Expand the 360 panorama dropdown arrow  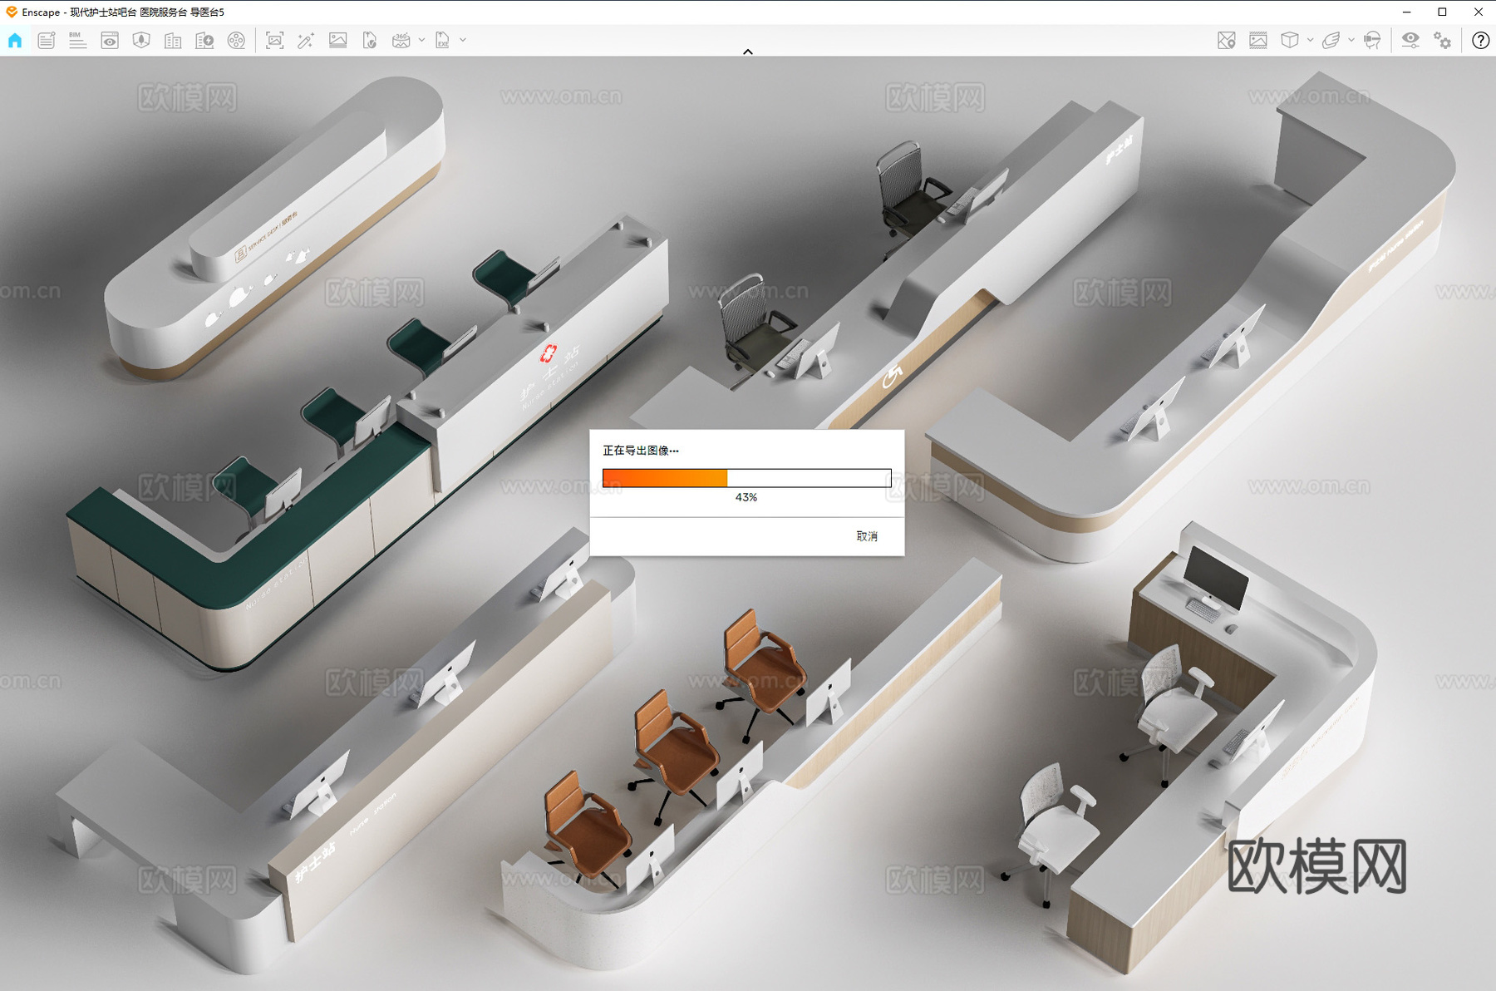(x=422, y=40)
